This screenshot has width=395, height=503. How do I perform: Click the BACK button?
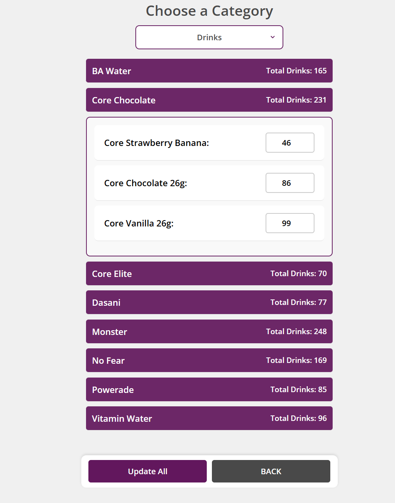pos(271,471)
